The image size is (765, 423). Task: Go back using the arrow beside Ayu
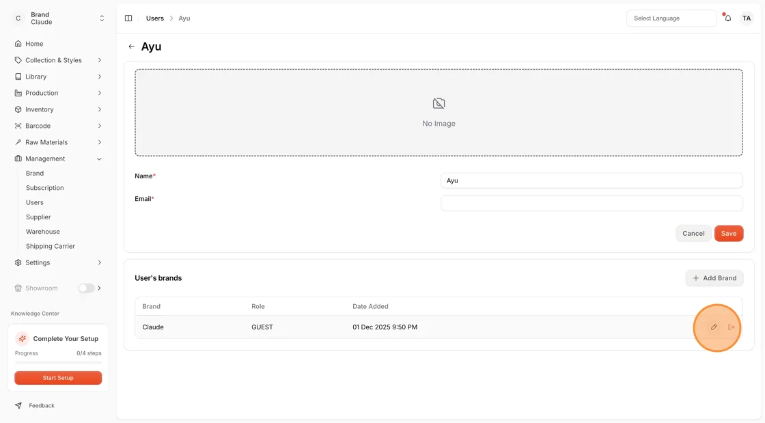pos(131,47)
